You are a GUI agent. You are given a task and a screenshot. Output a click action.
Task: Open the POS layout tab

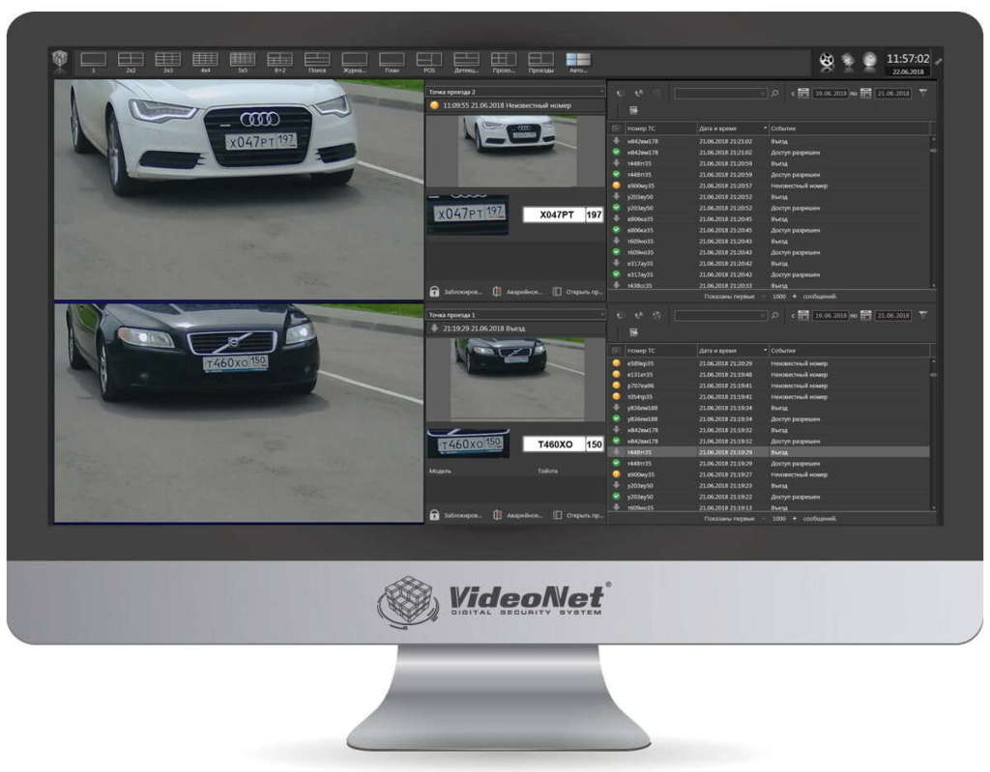(428, 63)
